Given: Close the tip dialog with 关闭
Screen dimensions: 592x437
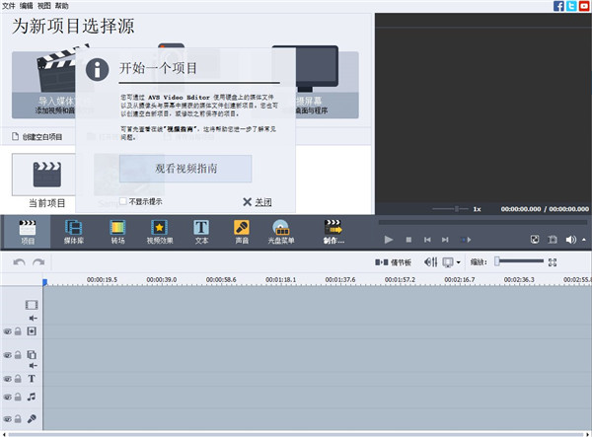Looking at the screenshot, I should (257, 202).
